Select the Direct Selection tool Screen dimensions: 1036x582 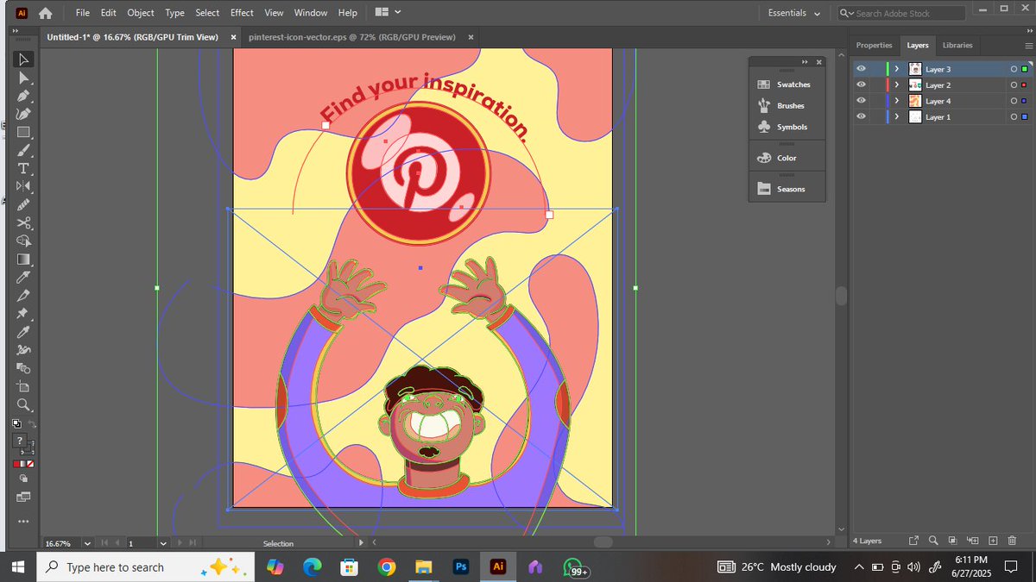coord(23,78)
